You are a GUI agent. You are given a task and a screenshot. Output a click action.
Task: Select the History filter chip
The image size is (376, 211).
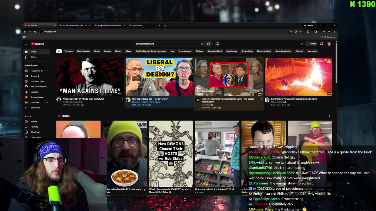[x=118, y=51]
